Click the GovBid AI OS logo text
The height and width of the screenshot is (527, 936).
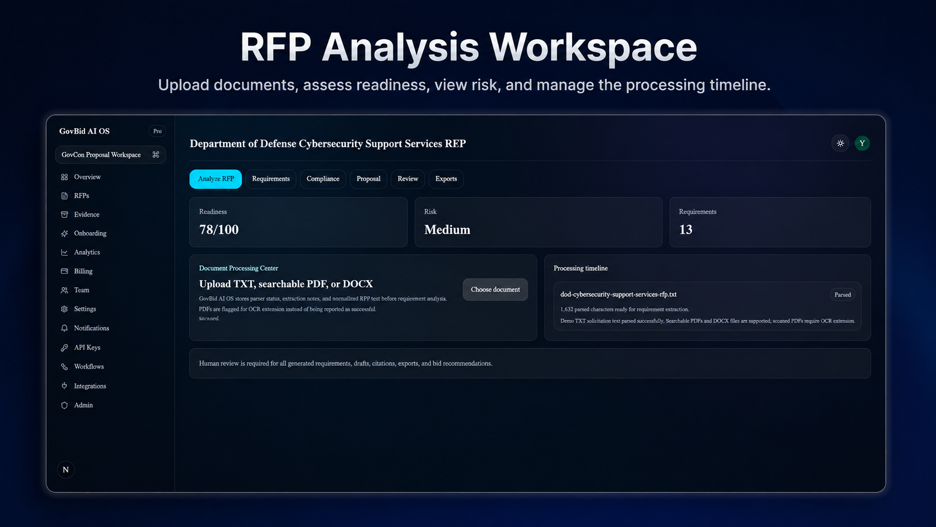tap(85, 131)
